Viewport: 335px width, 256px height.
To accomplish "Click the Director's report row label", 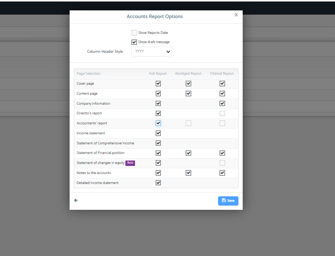I will point(89,113).
